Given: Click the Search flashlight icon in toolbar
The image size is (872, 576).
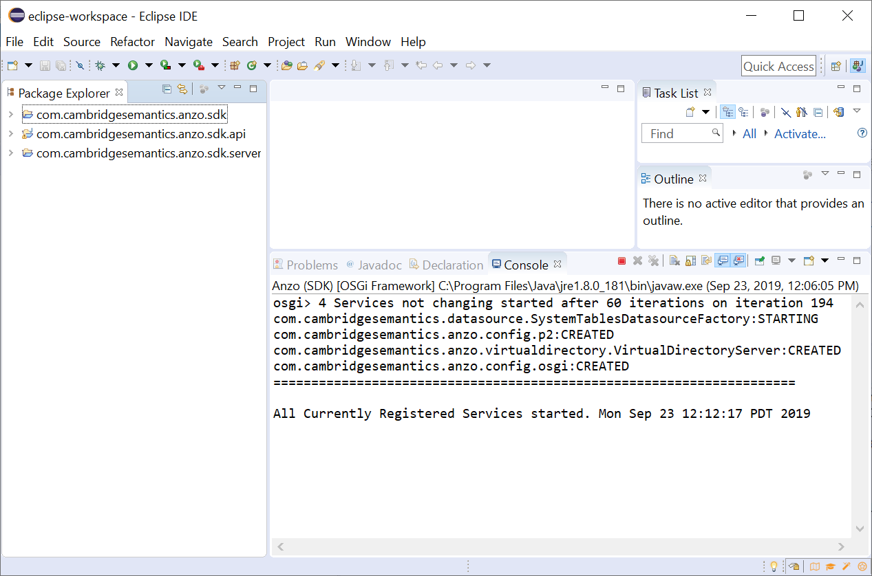Looking at the screenshot, I should point(319,65).
